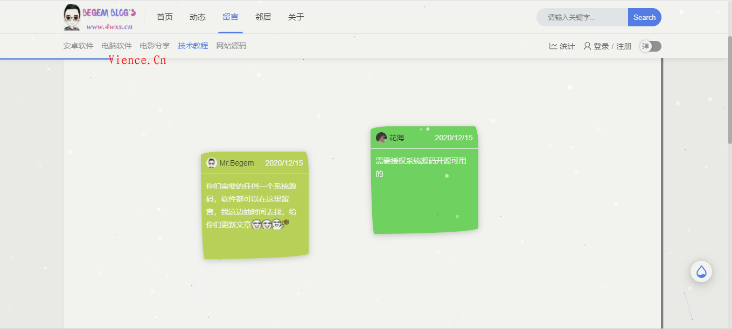Image resolution: width=732 pixels, height=329 pixels.
Task: Click 花海's avatar on green note
Action: [381, 138]
